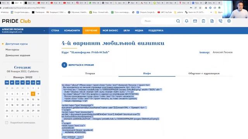This screenshot has height=139, width=248.
Task: Open the documents page icon
Action: tap(212, 21)
